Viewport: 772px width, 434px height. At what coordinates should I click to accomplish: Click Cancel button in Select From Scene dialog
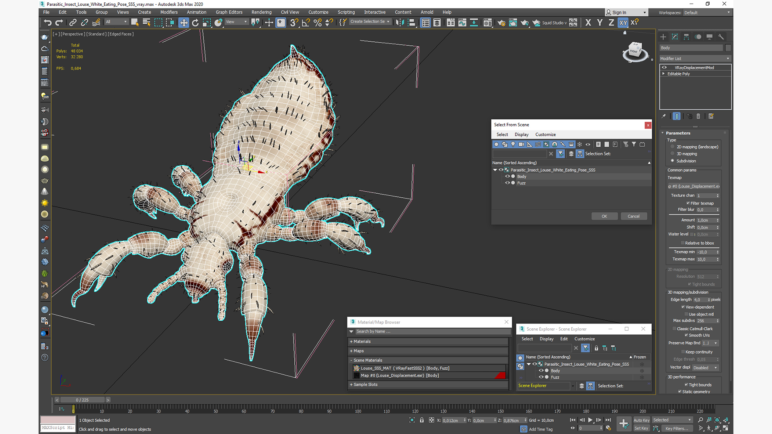634,216
